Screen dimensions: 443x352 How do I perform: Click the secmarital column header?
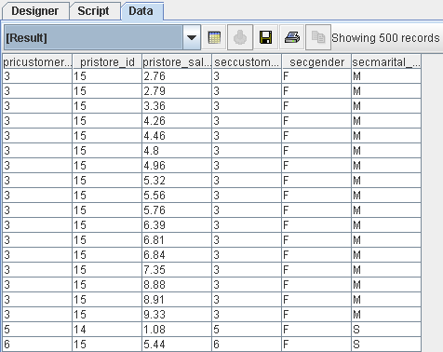click(386, 61)
